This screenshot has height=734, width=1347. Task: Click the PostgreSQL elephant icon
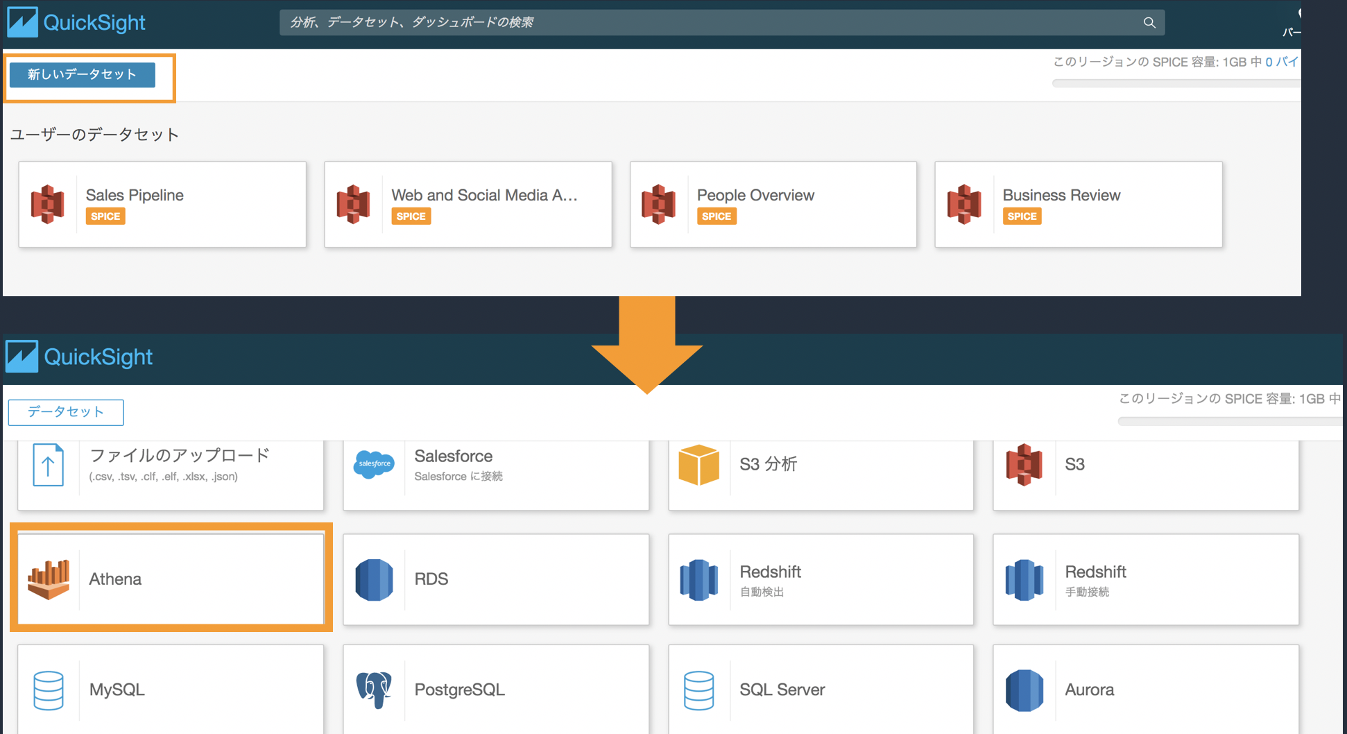coord(374,690)
